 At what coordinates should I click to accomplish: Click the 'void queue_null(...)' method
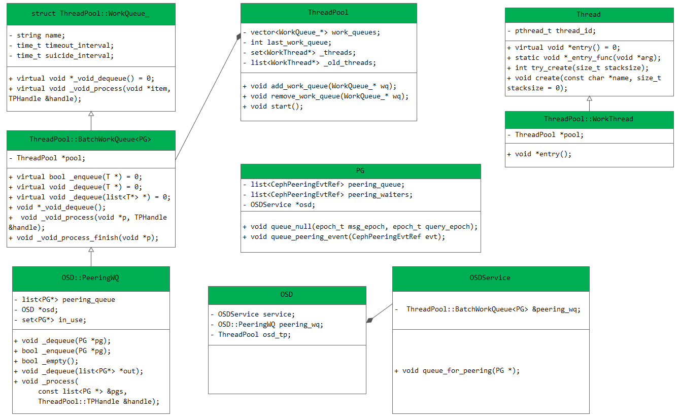coord(360,226)
